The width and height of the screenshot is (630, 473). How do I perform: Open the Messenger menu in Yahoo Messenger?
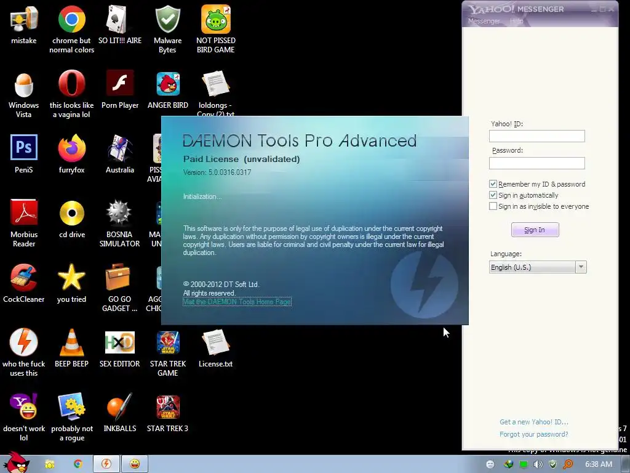pos(484,21)
